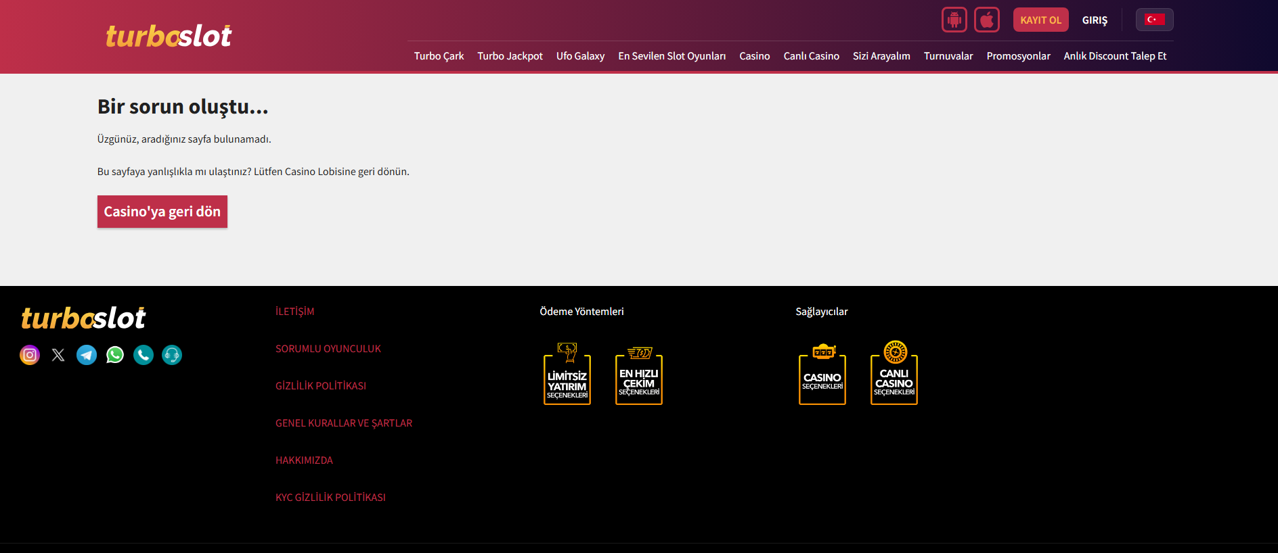This screenshot has width=1278, height=553.
Task: Click the Canlı Casino Seçenekleri provider badge
Action: [894, 373]
